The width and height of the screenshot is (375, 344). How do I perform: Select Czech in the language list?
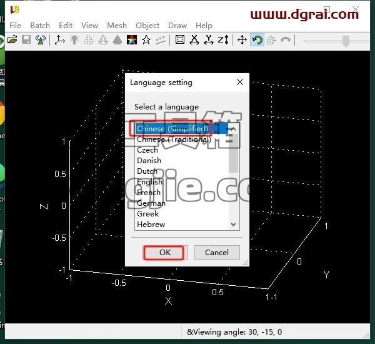pyautogui.click(x=181, y=150)
